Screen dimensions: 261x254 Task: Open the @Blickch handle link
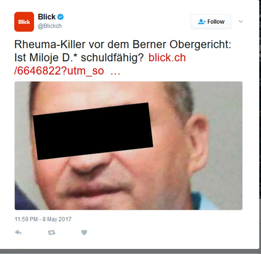[50, 26]
